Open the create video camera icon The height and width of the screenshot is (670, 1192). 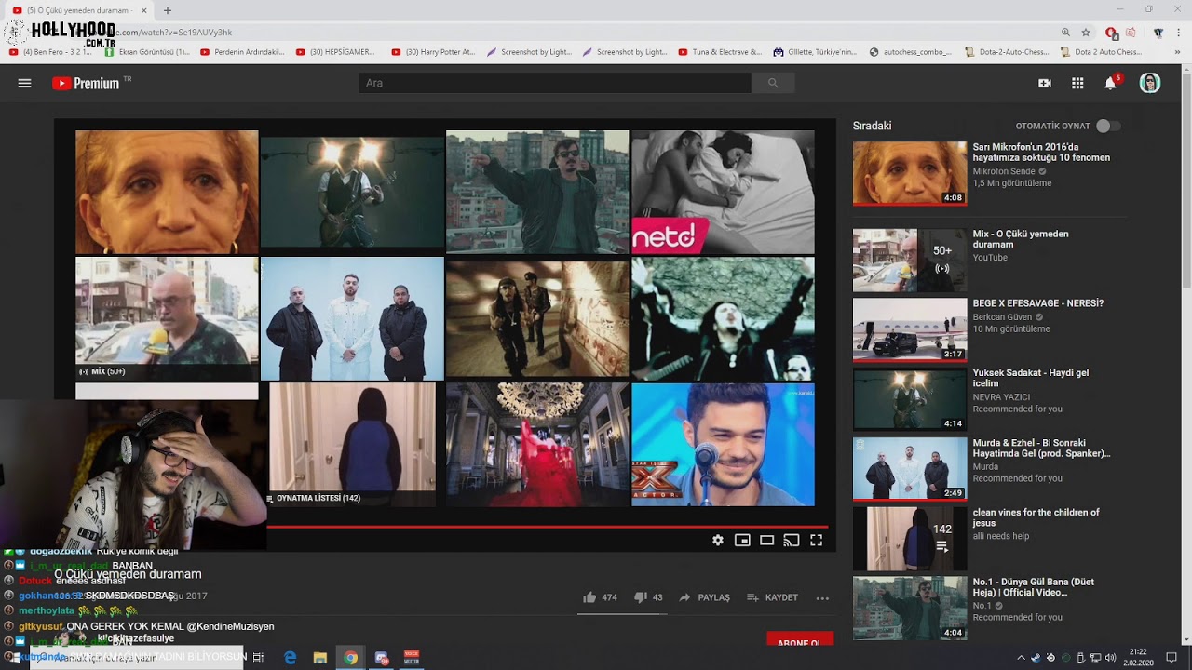pyautogui.click(x=1045, y=83)
